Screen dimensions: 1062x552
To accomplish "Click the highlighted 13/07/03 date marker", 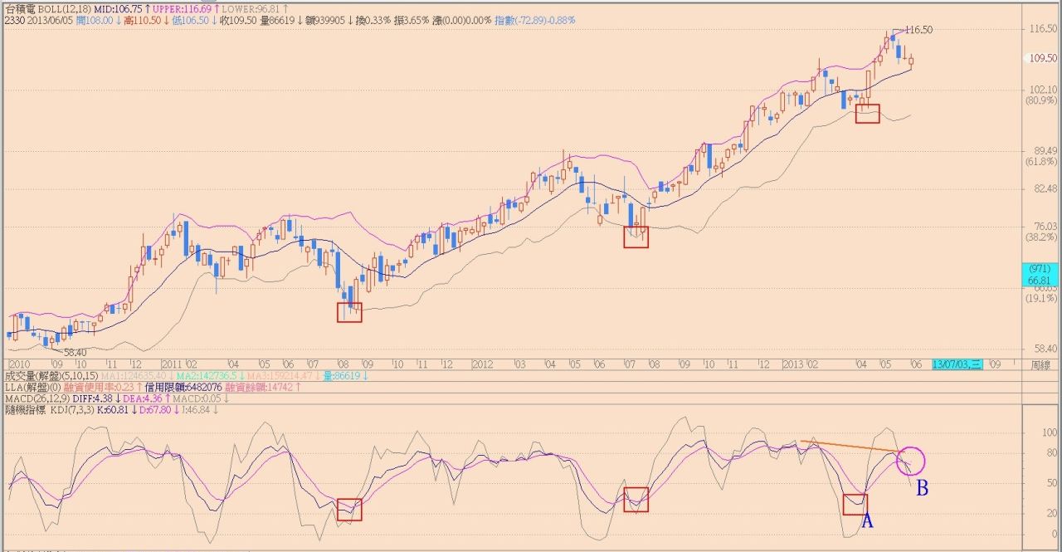I will 957,364.
